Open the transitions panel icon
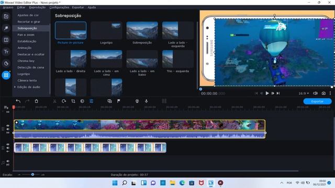 coord(6,40)
